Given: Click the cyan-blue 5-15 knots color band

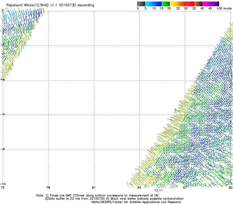Looking at the screenshot, I should (153, 4).
